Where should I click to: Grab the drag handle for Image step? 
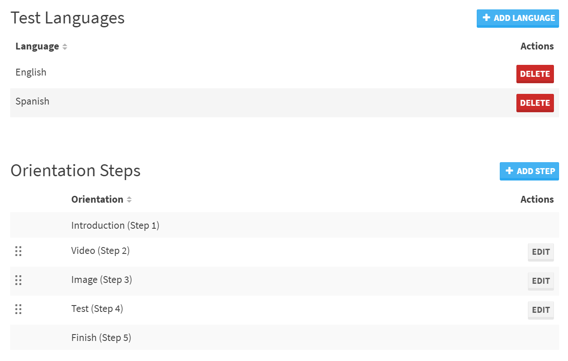(x=18, y=280)
